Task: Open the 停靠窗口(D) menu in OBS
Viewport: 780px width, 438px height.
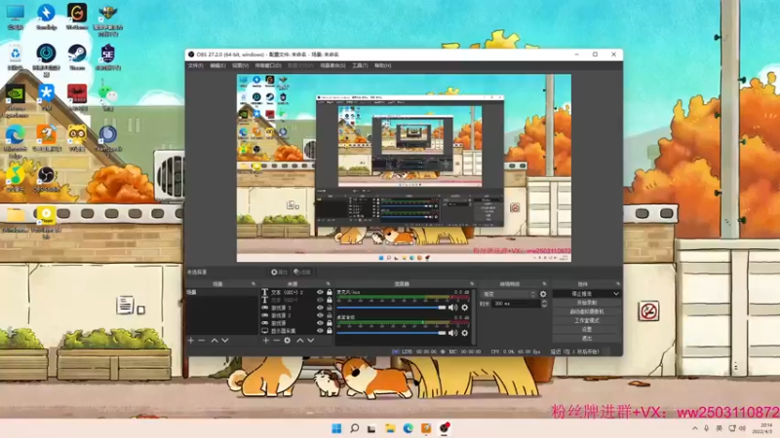Action: 268,65
